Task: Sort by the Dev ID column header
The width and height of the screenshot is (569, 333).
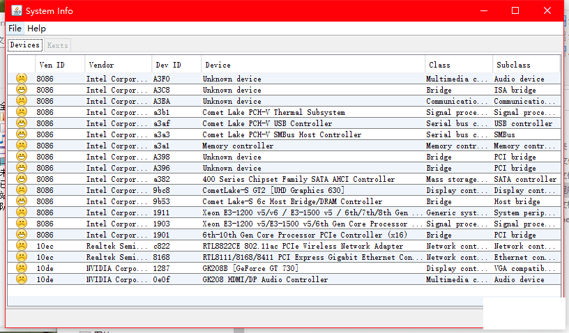Action: [x=176, y=65]
